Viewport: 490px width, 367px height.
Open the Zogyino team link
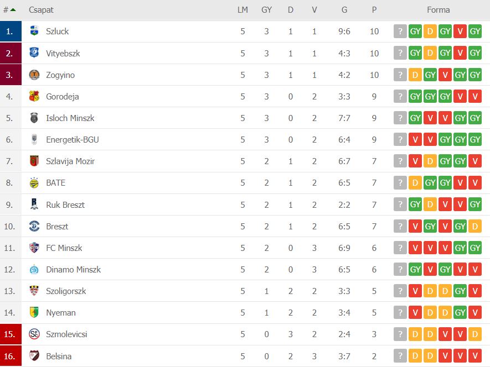point(60,75)
